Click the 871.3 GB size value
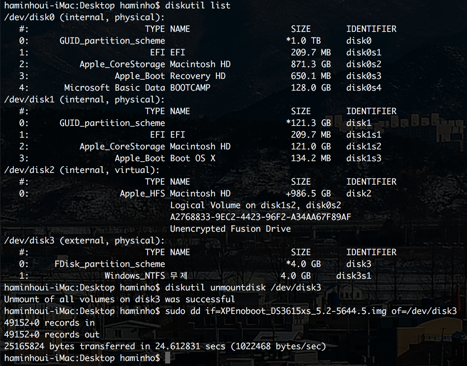Image resolution: width=467 pixels, height=366 pixels. [311, 64]
